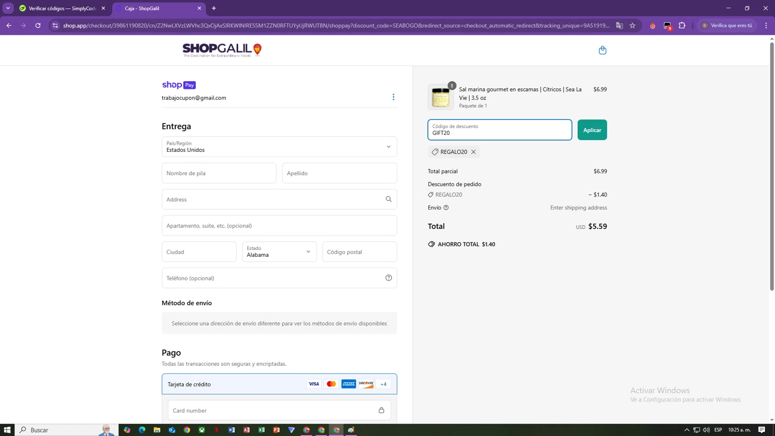Click the shipping info help icon
The image size is (775, 436).
[446, 208]
